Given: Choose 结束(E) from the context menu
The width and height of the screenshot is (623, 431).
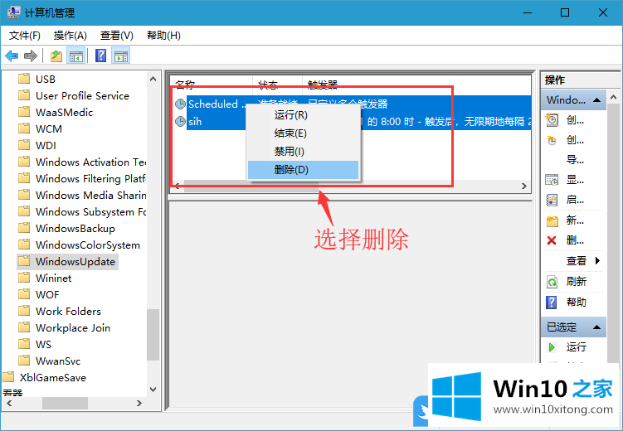Looking at the screenshot, I should (x=303, y=133).
